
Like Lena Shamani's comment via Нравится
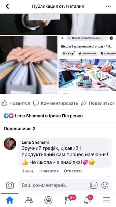[49, 171]
